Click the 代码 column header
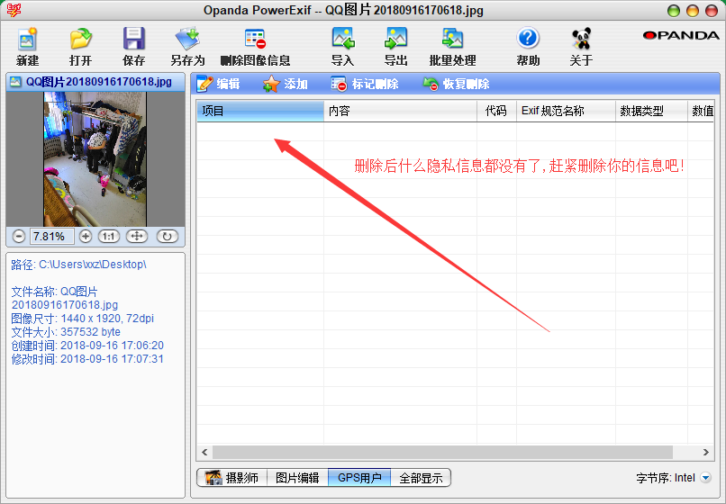The width and height of the screenshot is (726, 504). 496,111
